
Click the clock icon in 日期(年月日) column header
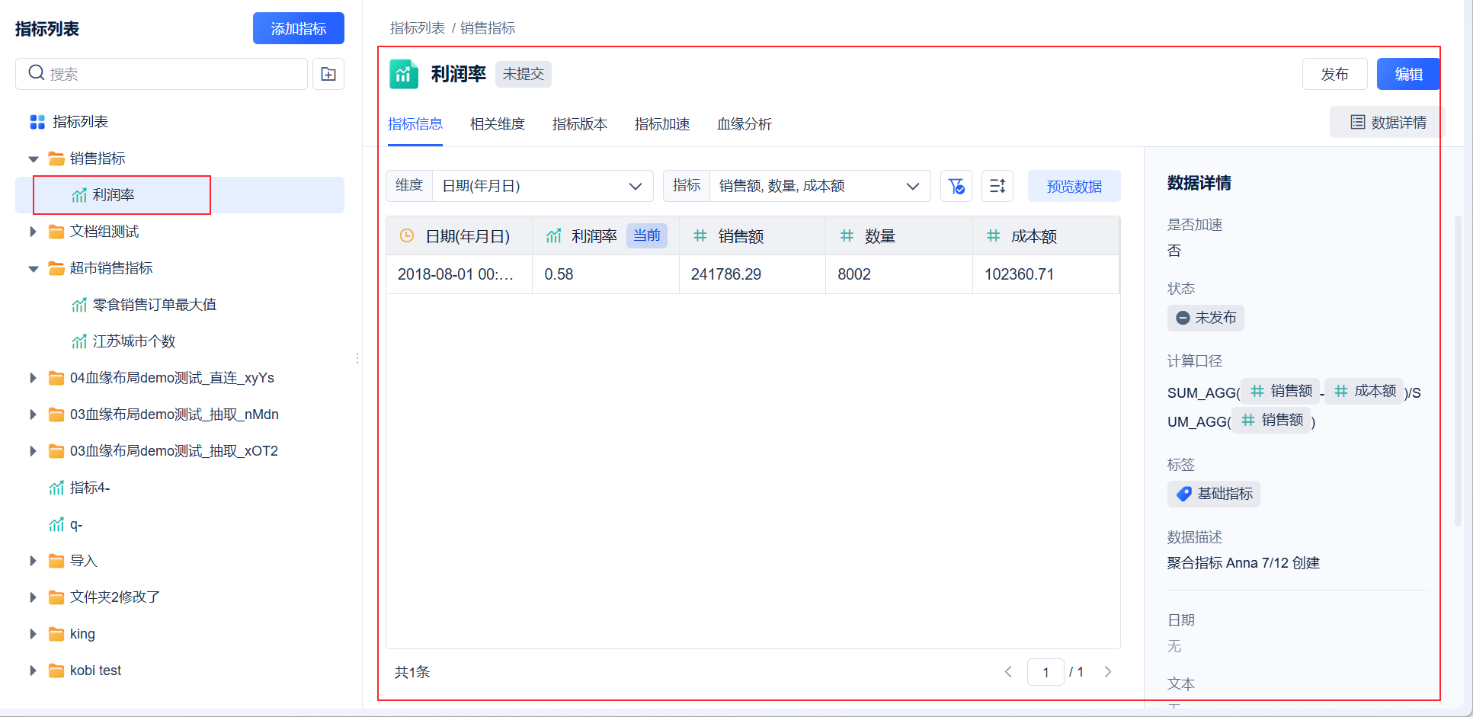pyautogui.click(x=407, y=236)
